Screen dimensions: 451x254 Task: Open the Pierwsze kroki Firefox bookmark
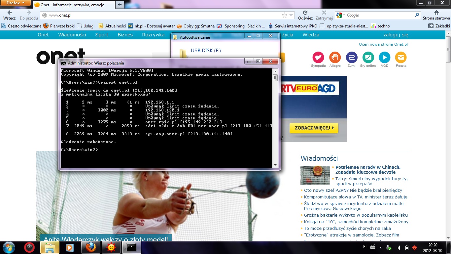59,26
